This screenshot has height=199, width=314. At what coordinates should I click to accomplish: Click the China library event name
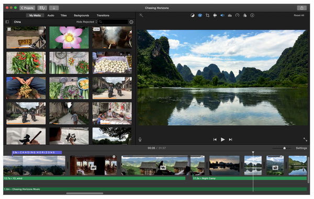[17, 22]
